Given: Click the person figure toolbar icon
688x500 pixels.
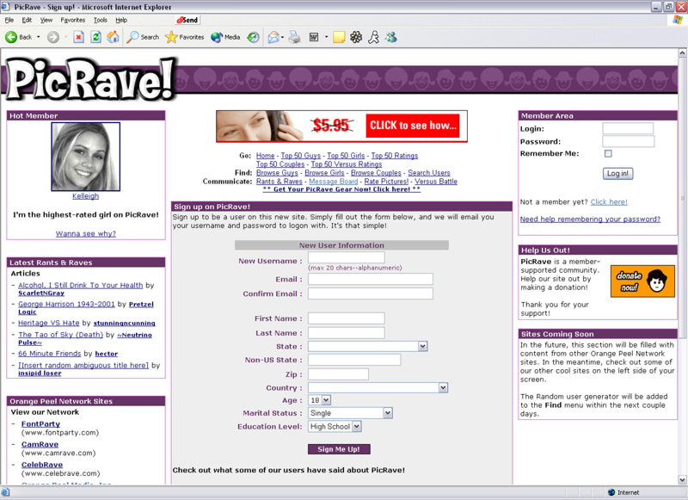Looking at the screenshot, I should click(x=374, y=37).
